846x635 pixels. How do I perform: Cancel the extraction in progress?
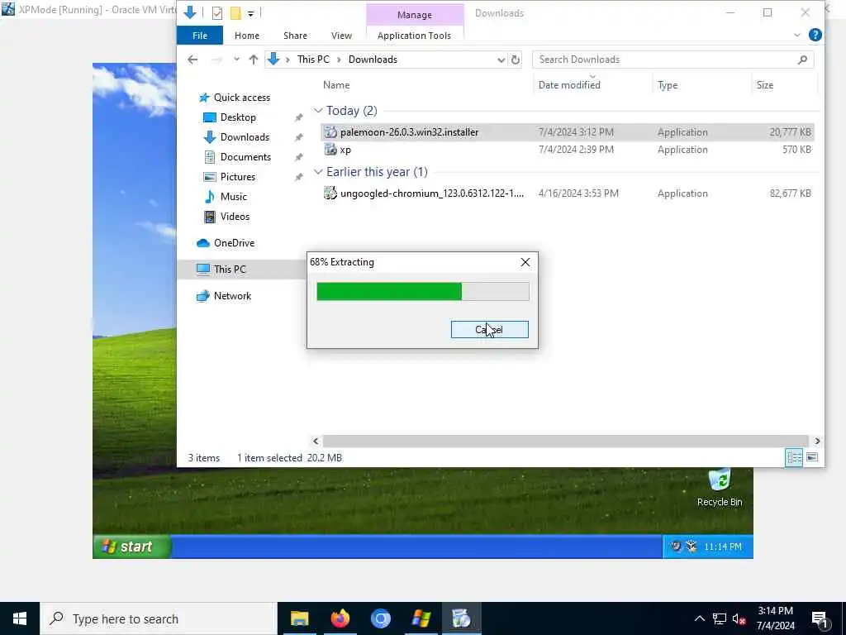489,329
